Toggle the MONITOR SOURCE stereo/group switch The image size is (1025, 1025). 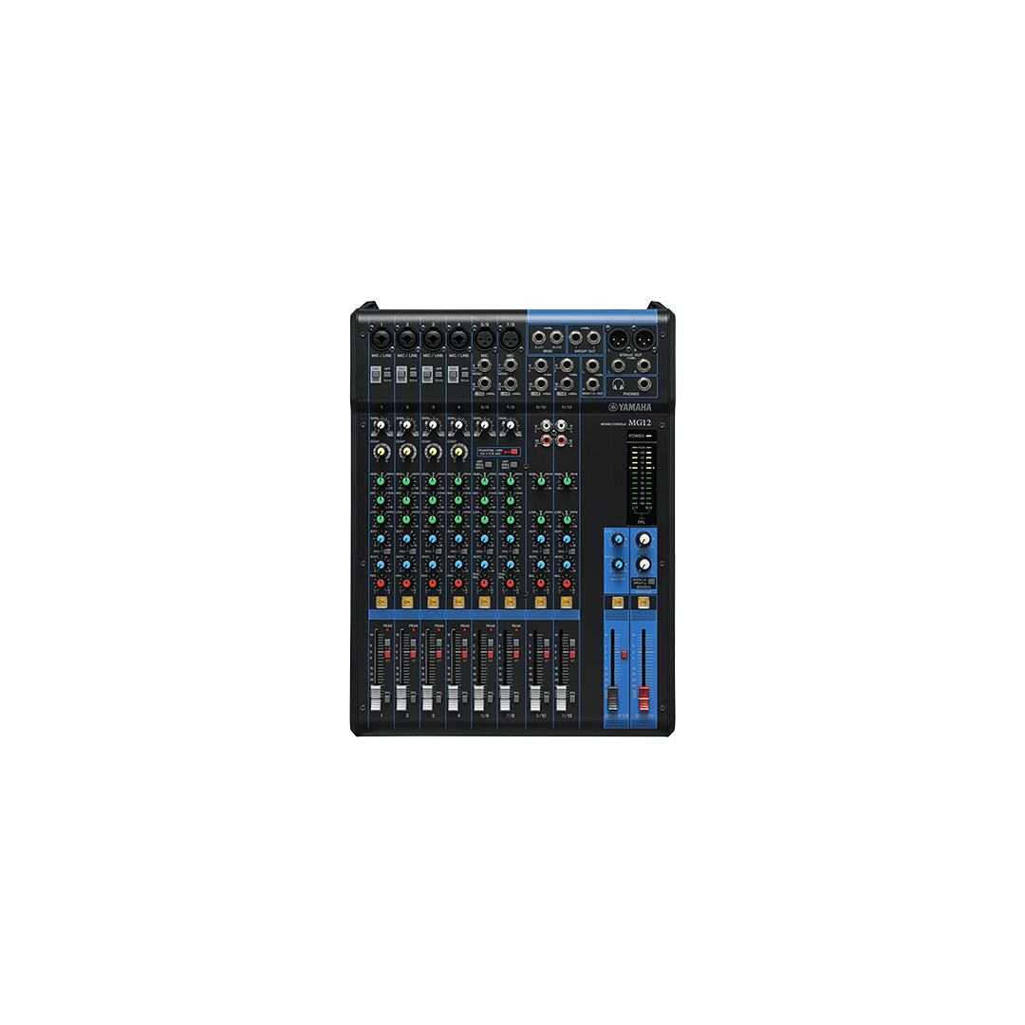point(650,581)
